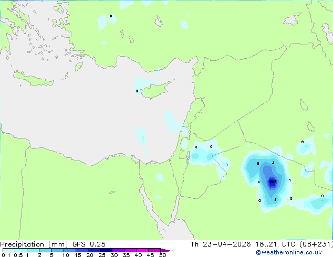
Task: Click the 0.1–0.5 mm legend color swatch
Action: pyautogui.click(x=9, y=250)
